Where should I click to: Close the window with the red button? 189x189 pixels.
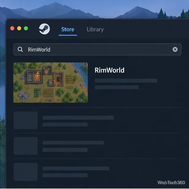[x=12, y=28]
